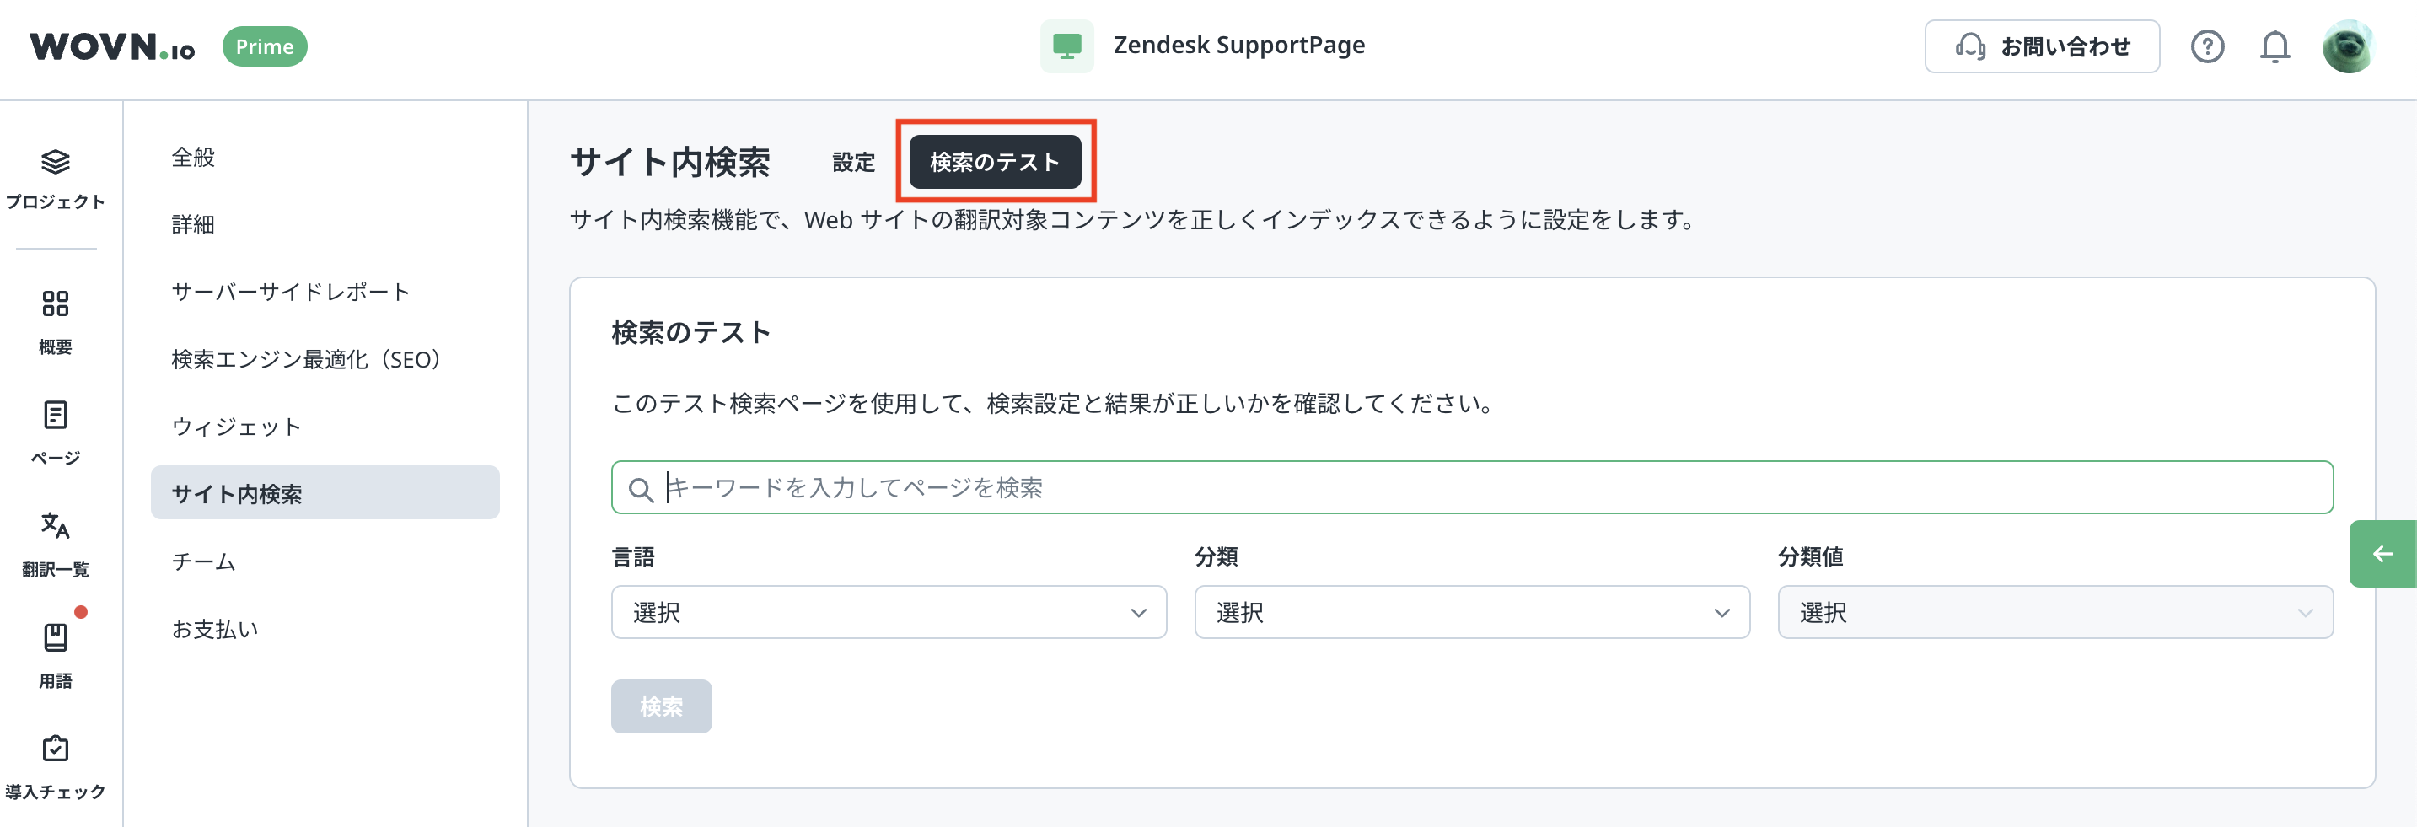Open the user profile avatar
The height and width of the screenshot is (827, 2417).
coord(2348,46)
